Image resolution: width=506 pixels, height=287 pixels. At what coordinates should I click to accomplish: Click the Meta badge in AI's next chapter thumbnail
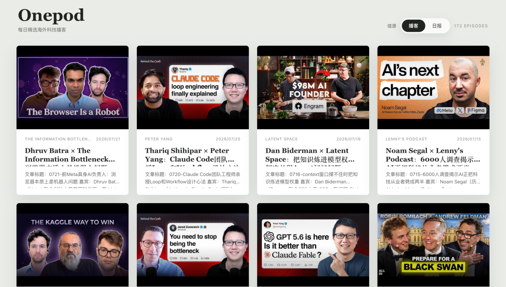point(444,110)
